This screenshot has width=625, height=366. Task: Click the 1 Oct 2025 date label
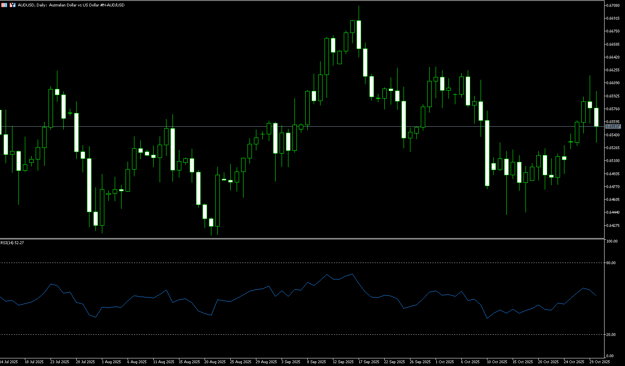coord(444,362)
